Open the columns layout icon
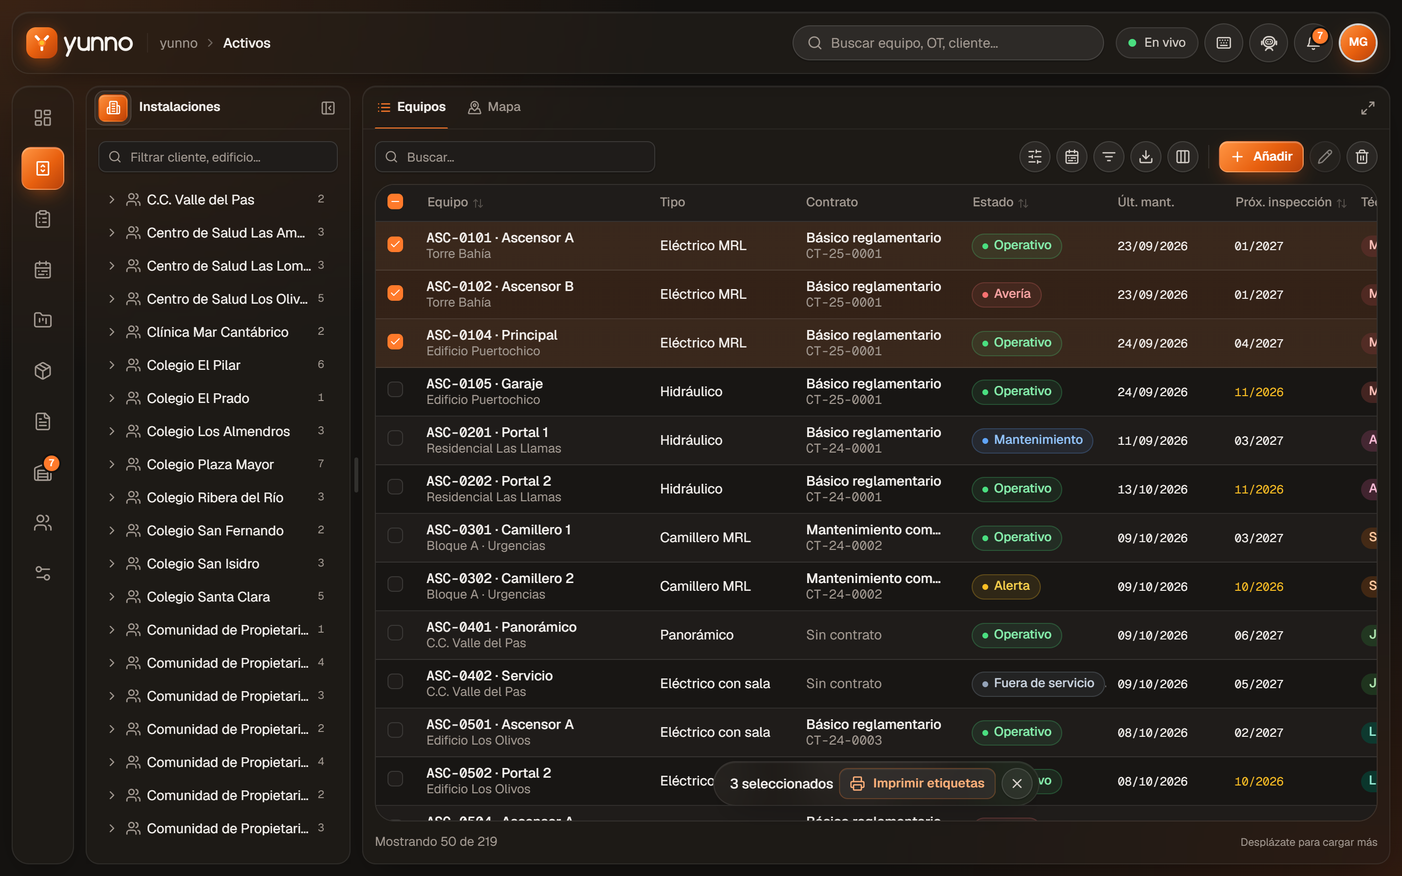This screenshot has width=1402, height=876. click(x=1183, y=156)
